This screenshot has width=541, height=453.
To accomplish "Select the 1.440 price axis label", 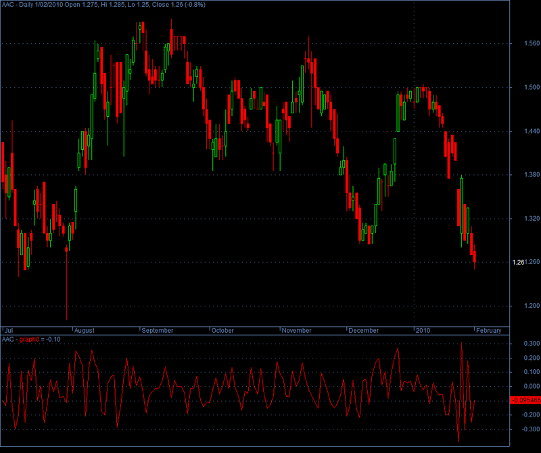I will point(532,131).
